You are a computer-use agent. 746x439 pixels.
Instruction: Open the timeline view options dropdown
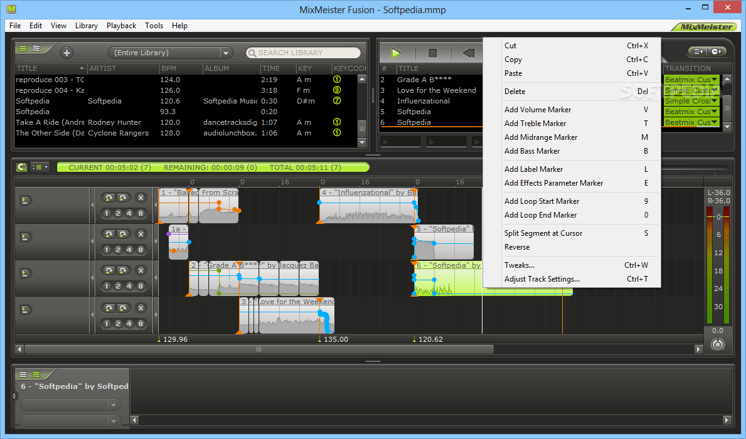40,167
